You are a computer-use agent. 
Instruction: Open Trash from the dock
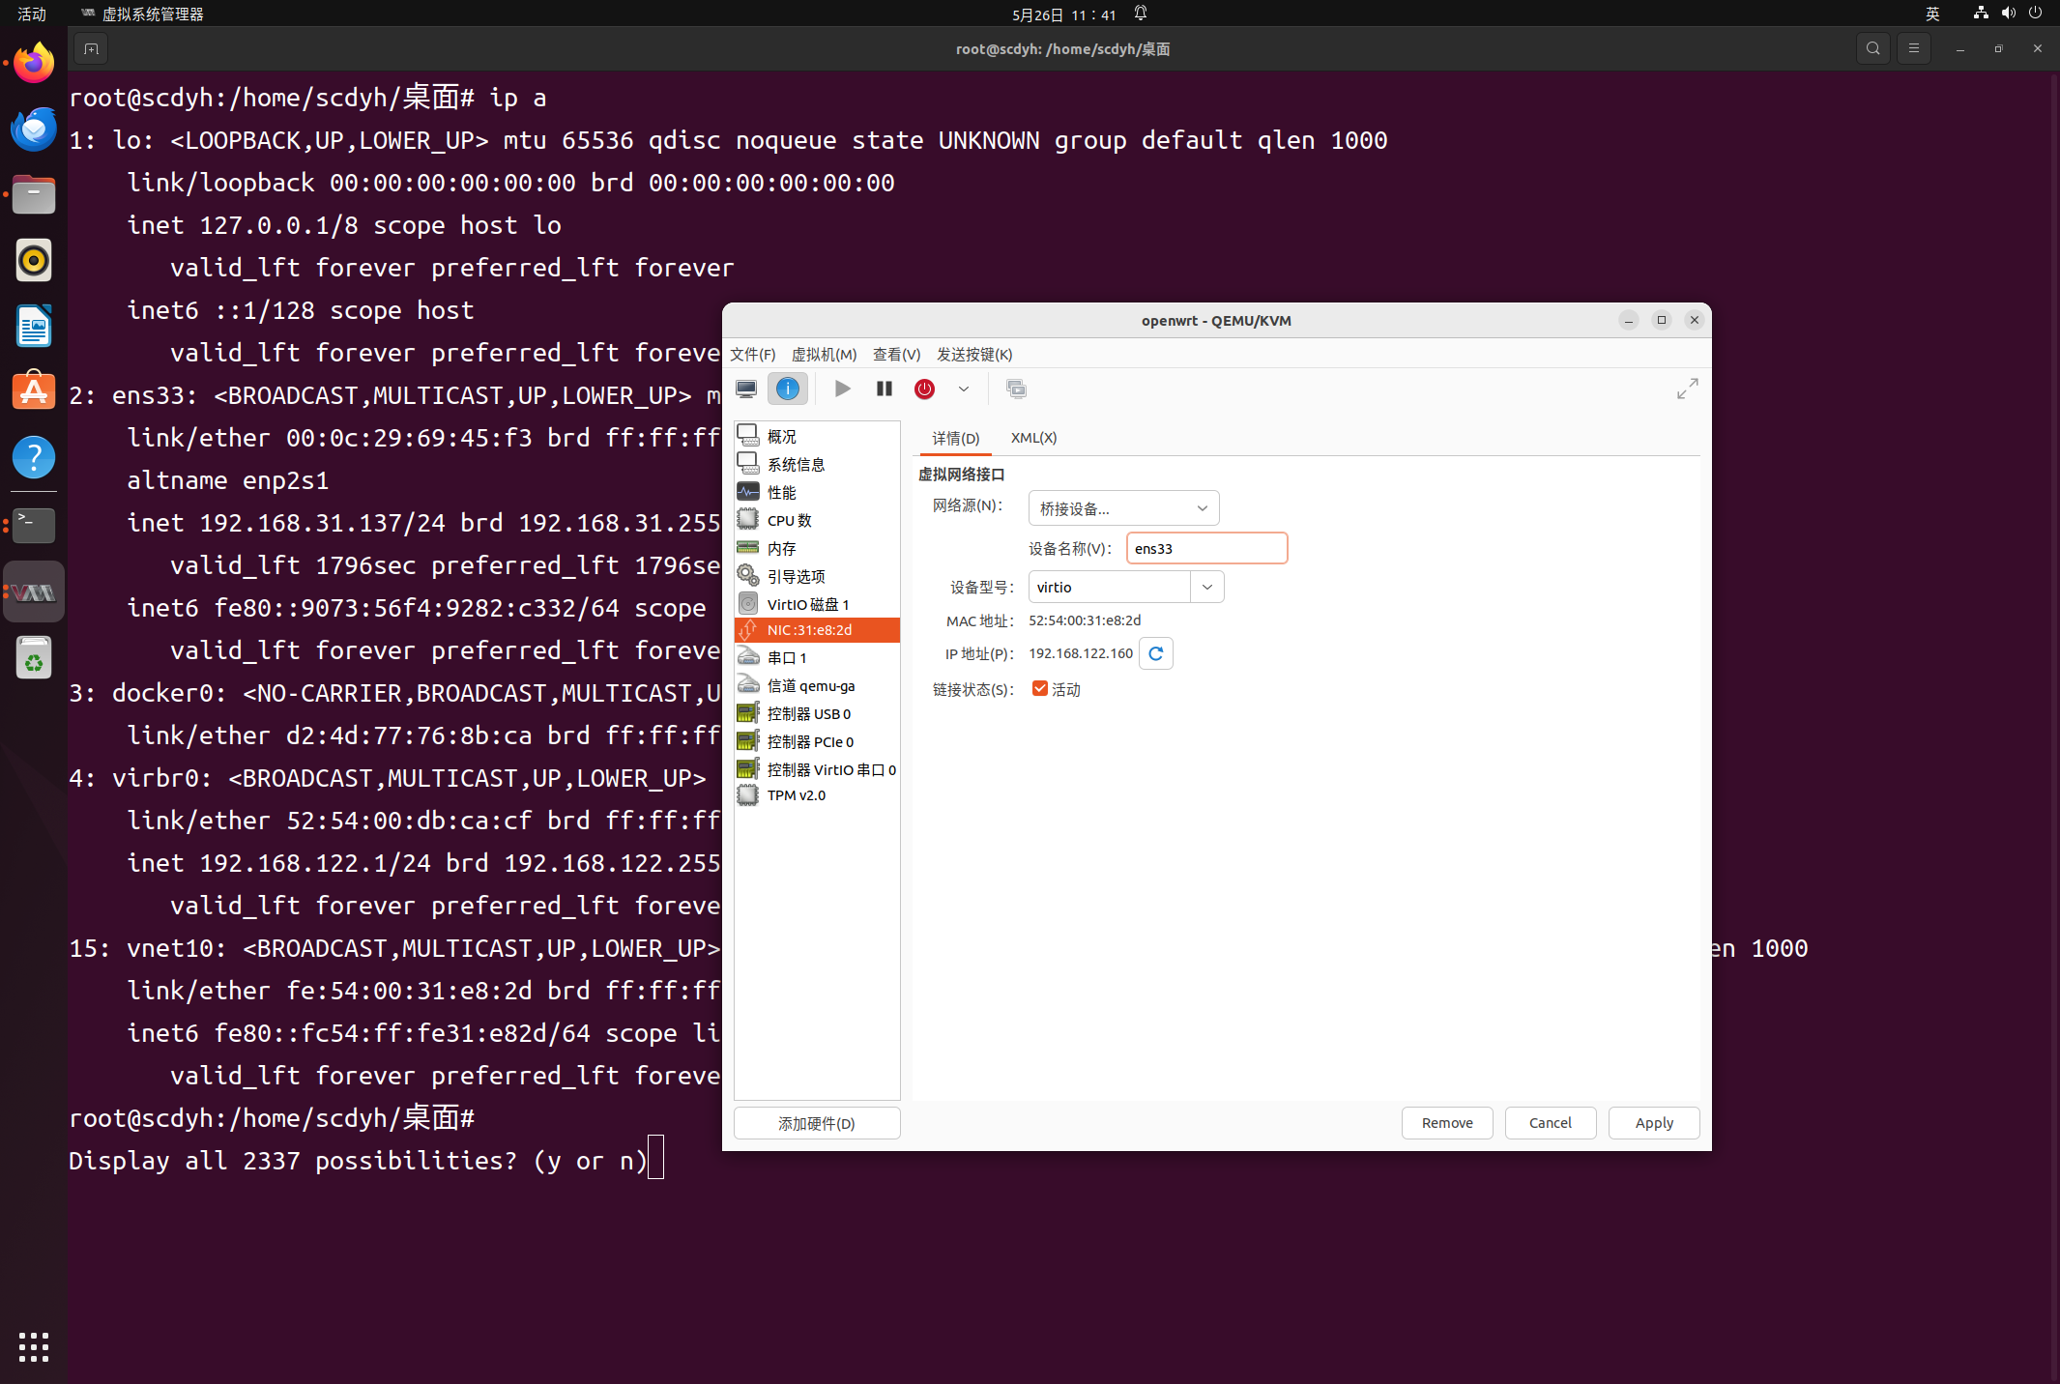[x=34, y=658]
